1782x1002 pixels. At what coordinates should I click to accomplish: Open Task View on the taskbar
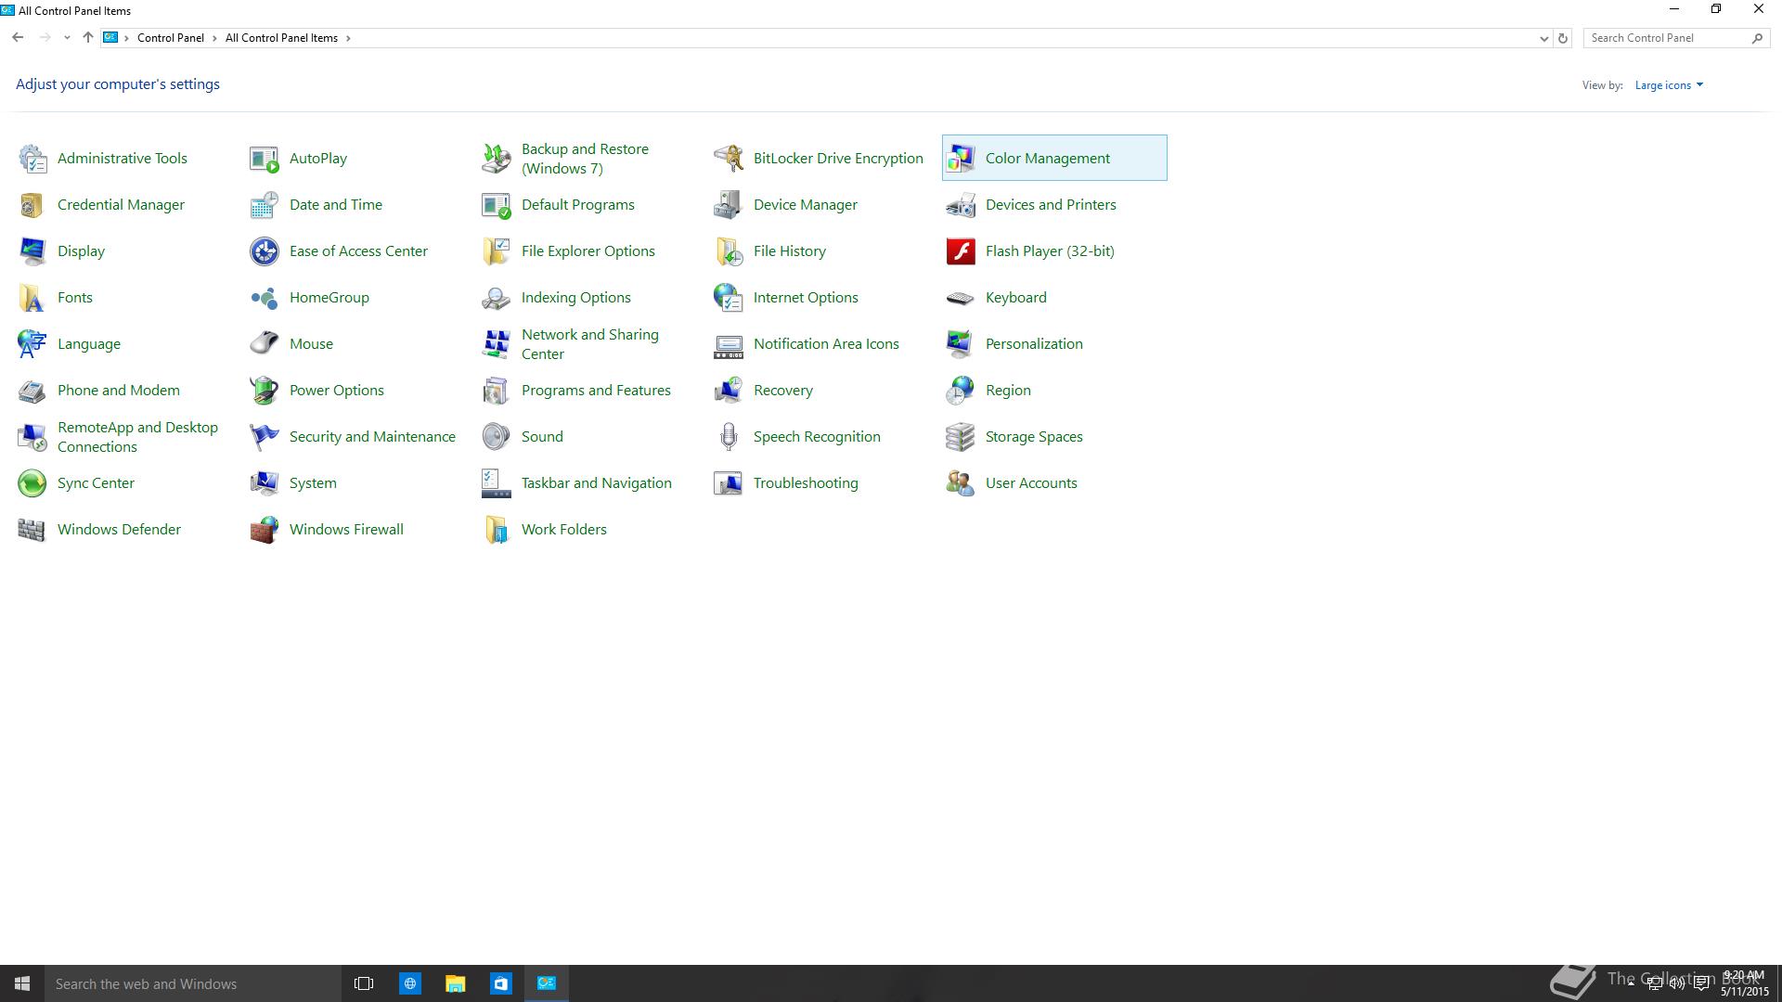click(364, 983)
